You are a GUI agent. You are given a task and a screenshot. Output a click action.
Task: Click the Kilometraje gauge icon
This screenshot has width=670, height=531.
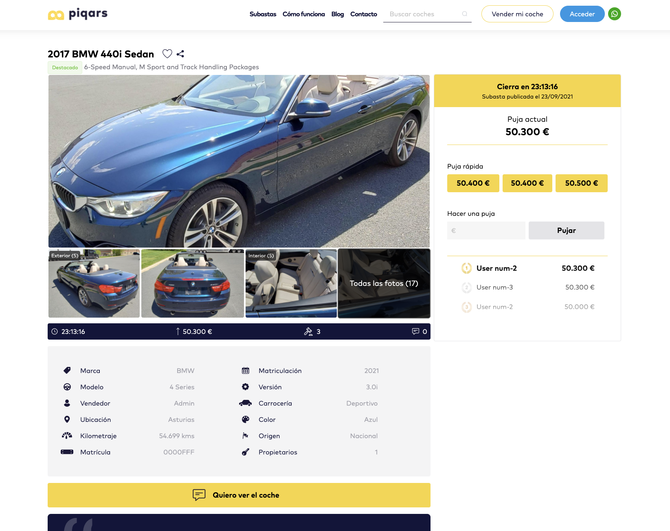67,436
